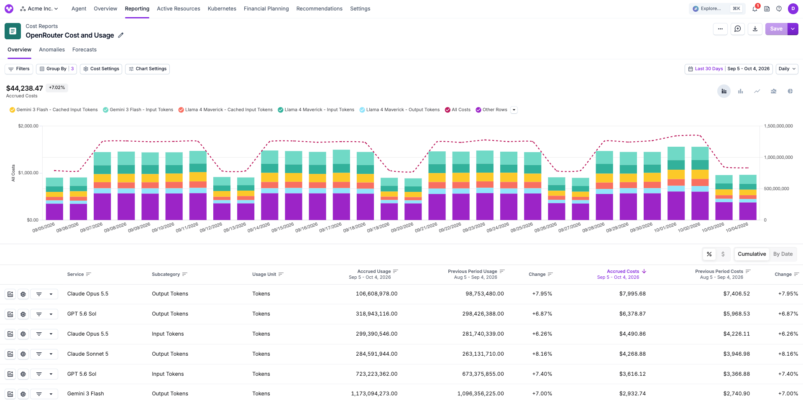Switch table to By Date view
This screenshot has width=803, height=400.
click(783, 254)
